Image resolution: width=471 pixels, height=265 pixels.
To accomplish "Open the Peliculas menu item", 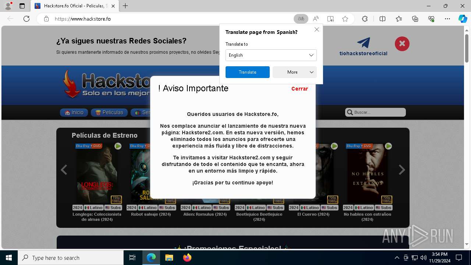I will coord(109,113).
